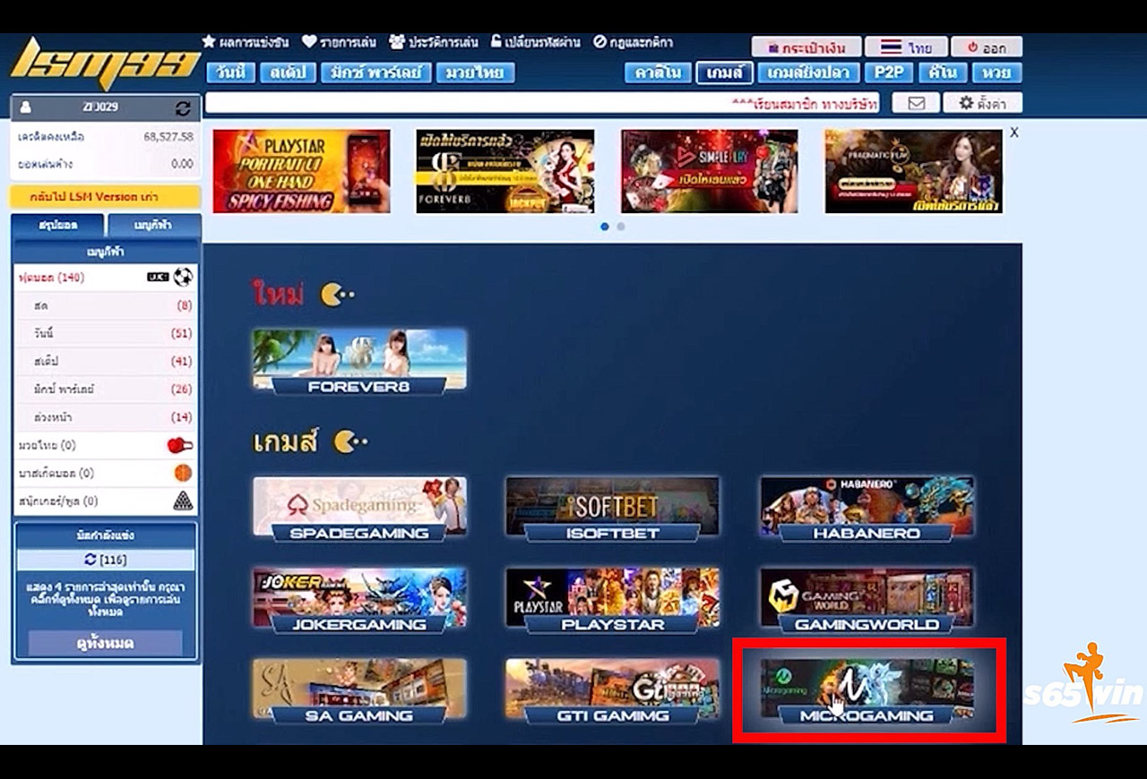Switch to the Casino tab
This screenshot has height=779, width=1147.
tap(657, 73)
